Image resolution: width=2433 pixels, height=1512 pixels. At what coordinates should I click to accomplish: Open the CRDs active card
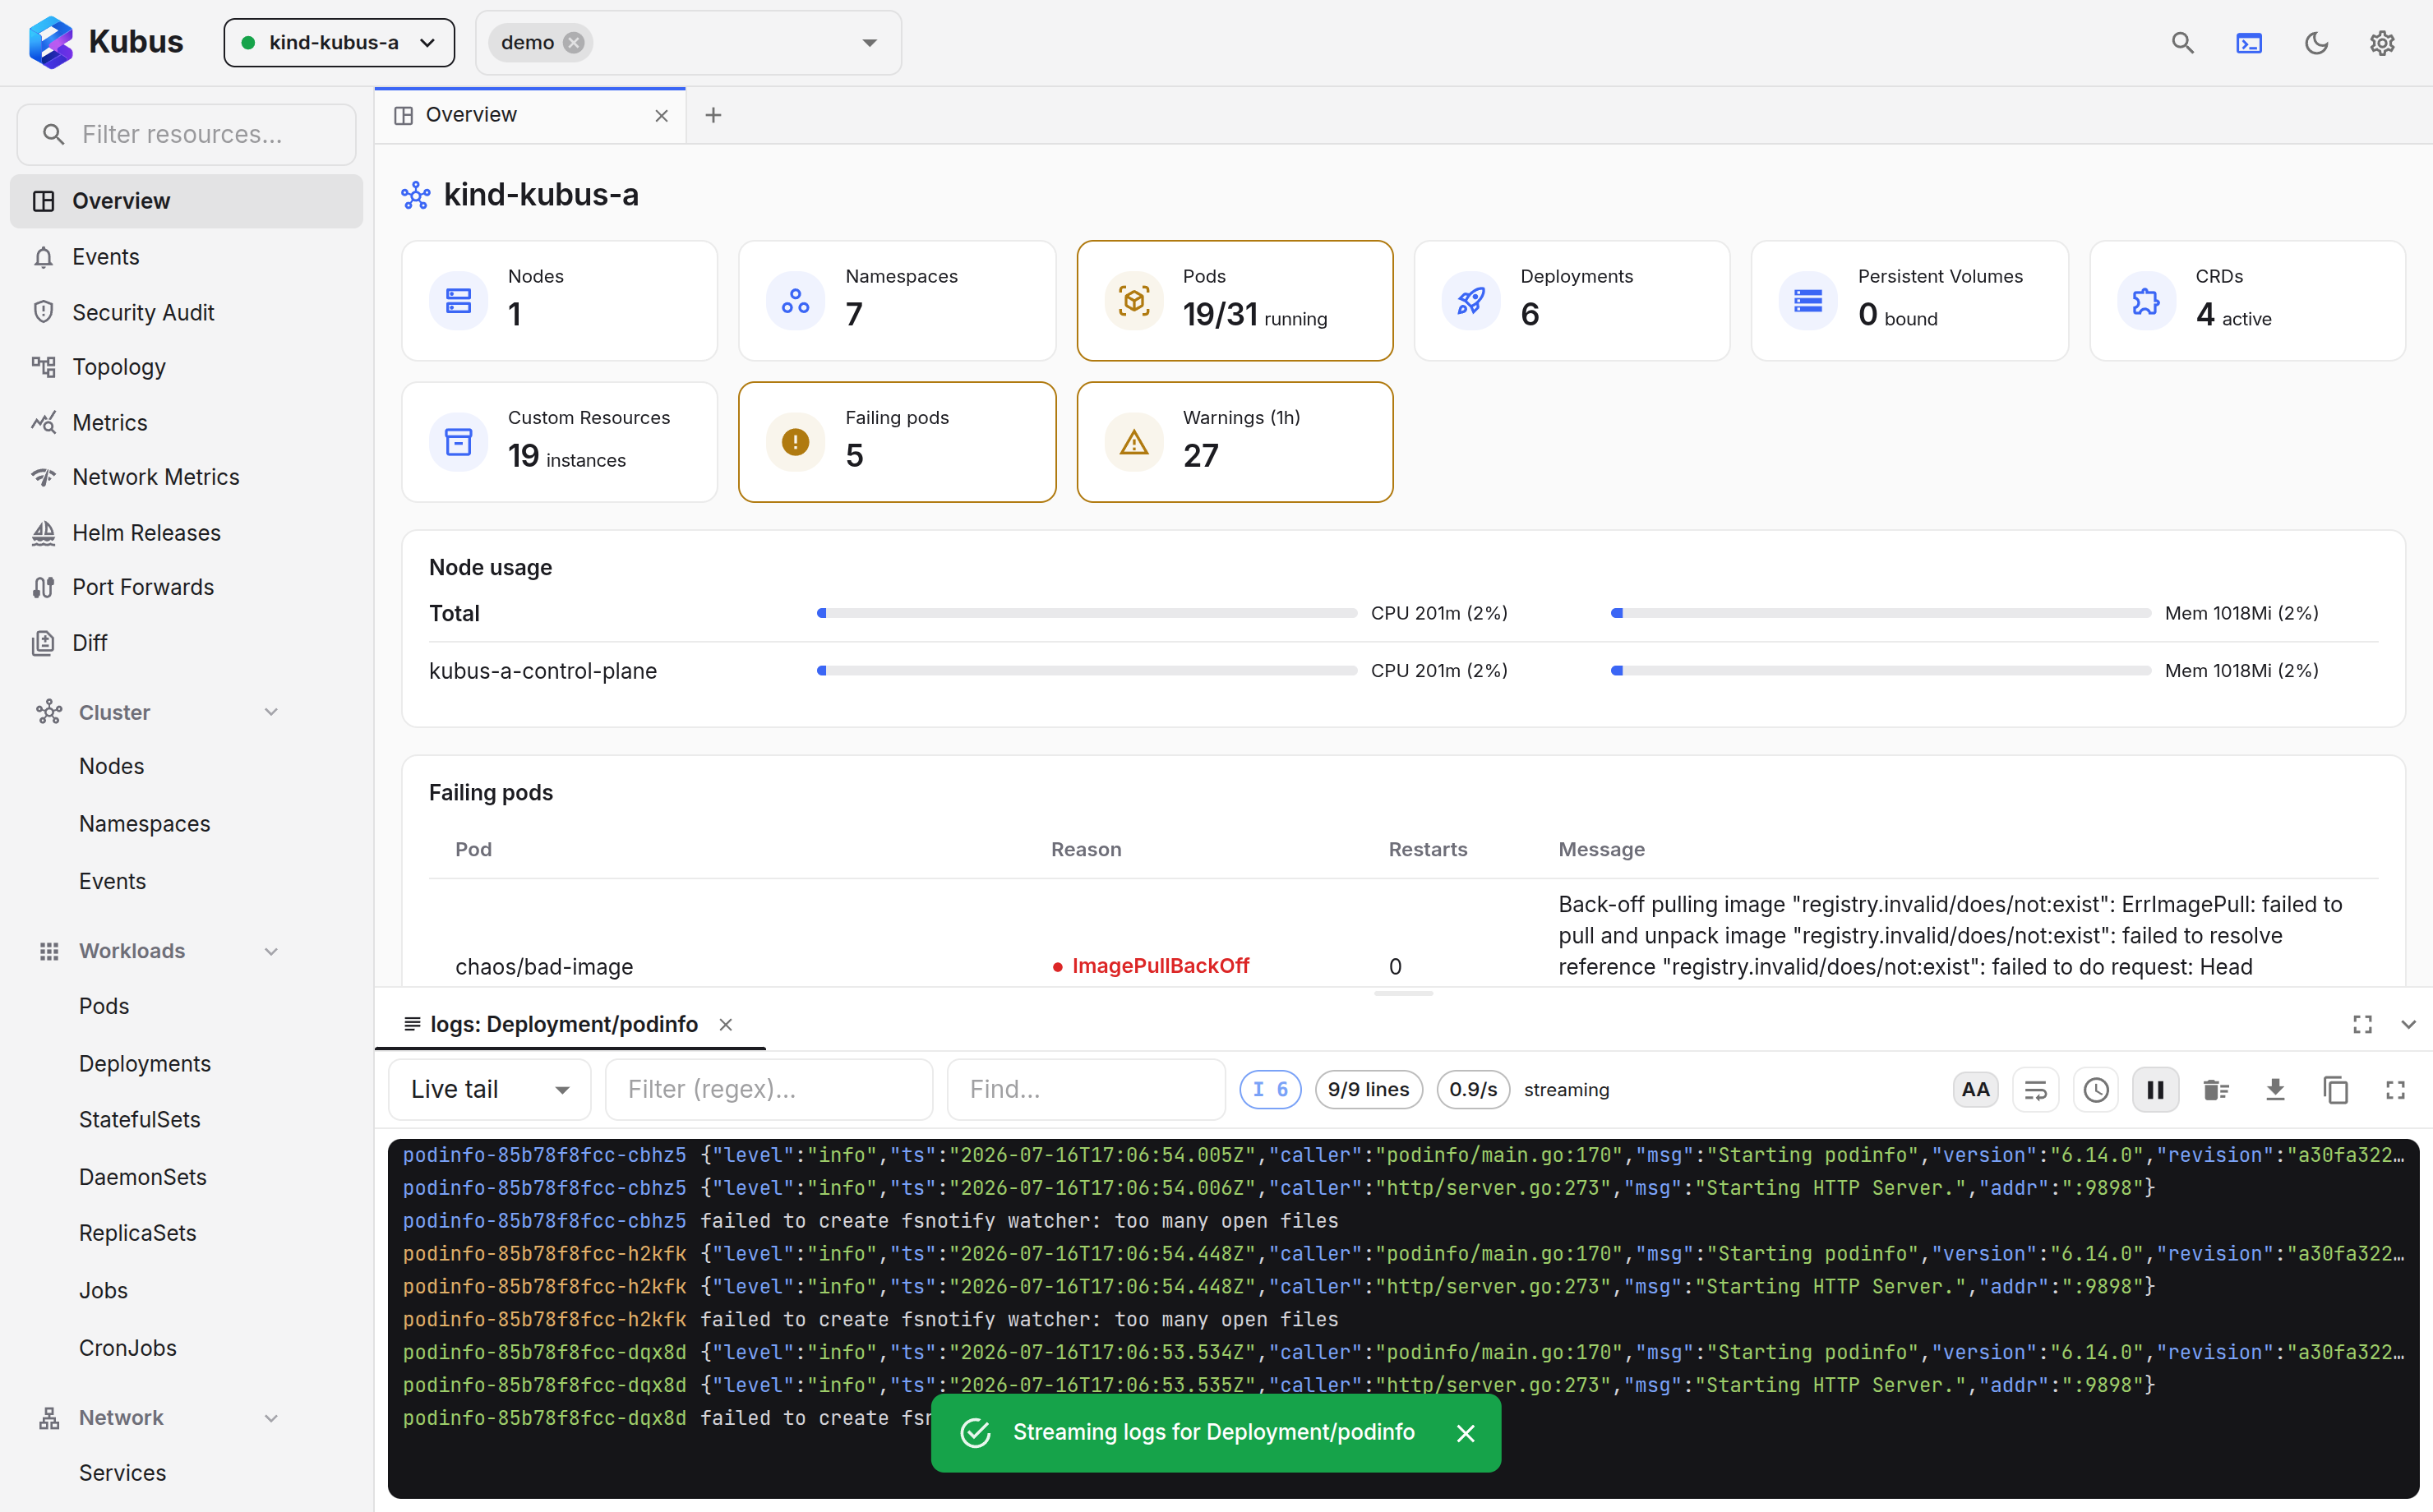tap(2247, 301)
